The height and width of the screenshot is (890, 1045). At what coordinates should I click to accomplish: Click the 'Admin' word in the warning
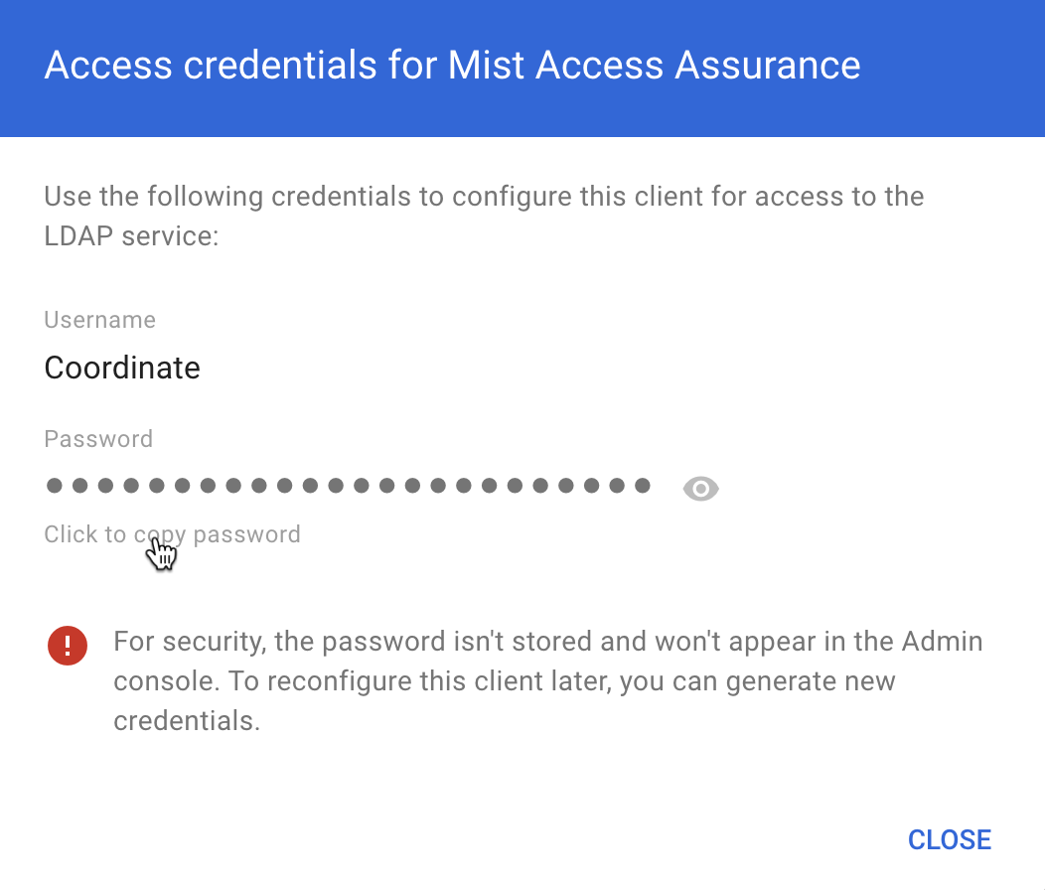(942, 642)
